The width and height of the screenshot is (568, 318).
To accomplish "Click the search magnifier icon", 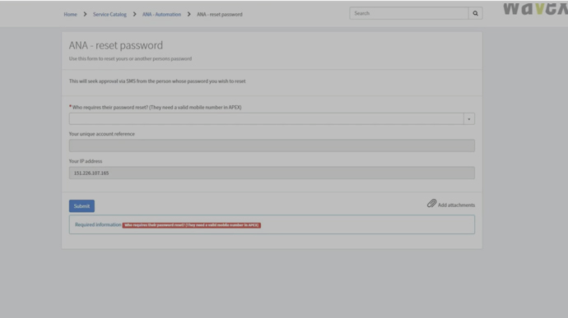I will [475, 13].
